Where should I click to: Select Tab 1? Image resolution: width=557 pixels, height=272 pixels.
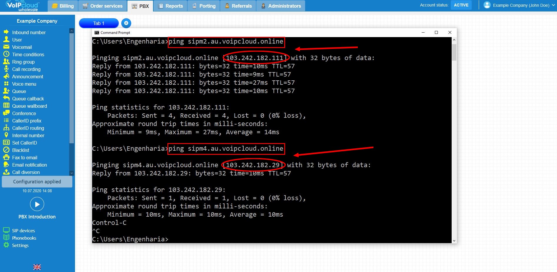[99, 23]
